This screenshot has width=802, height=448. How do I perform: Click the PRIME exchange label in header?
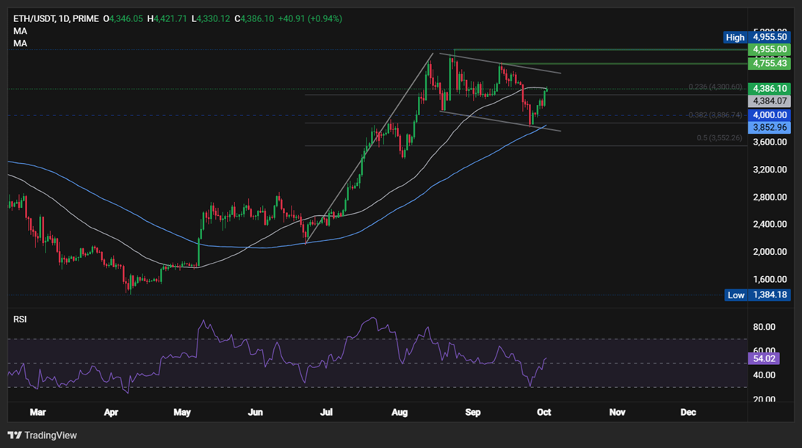[87, 18]
